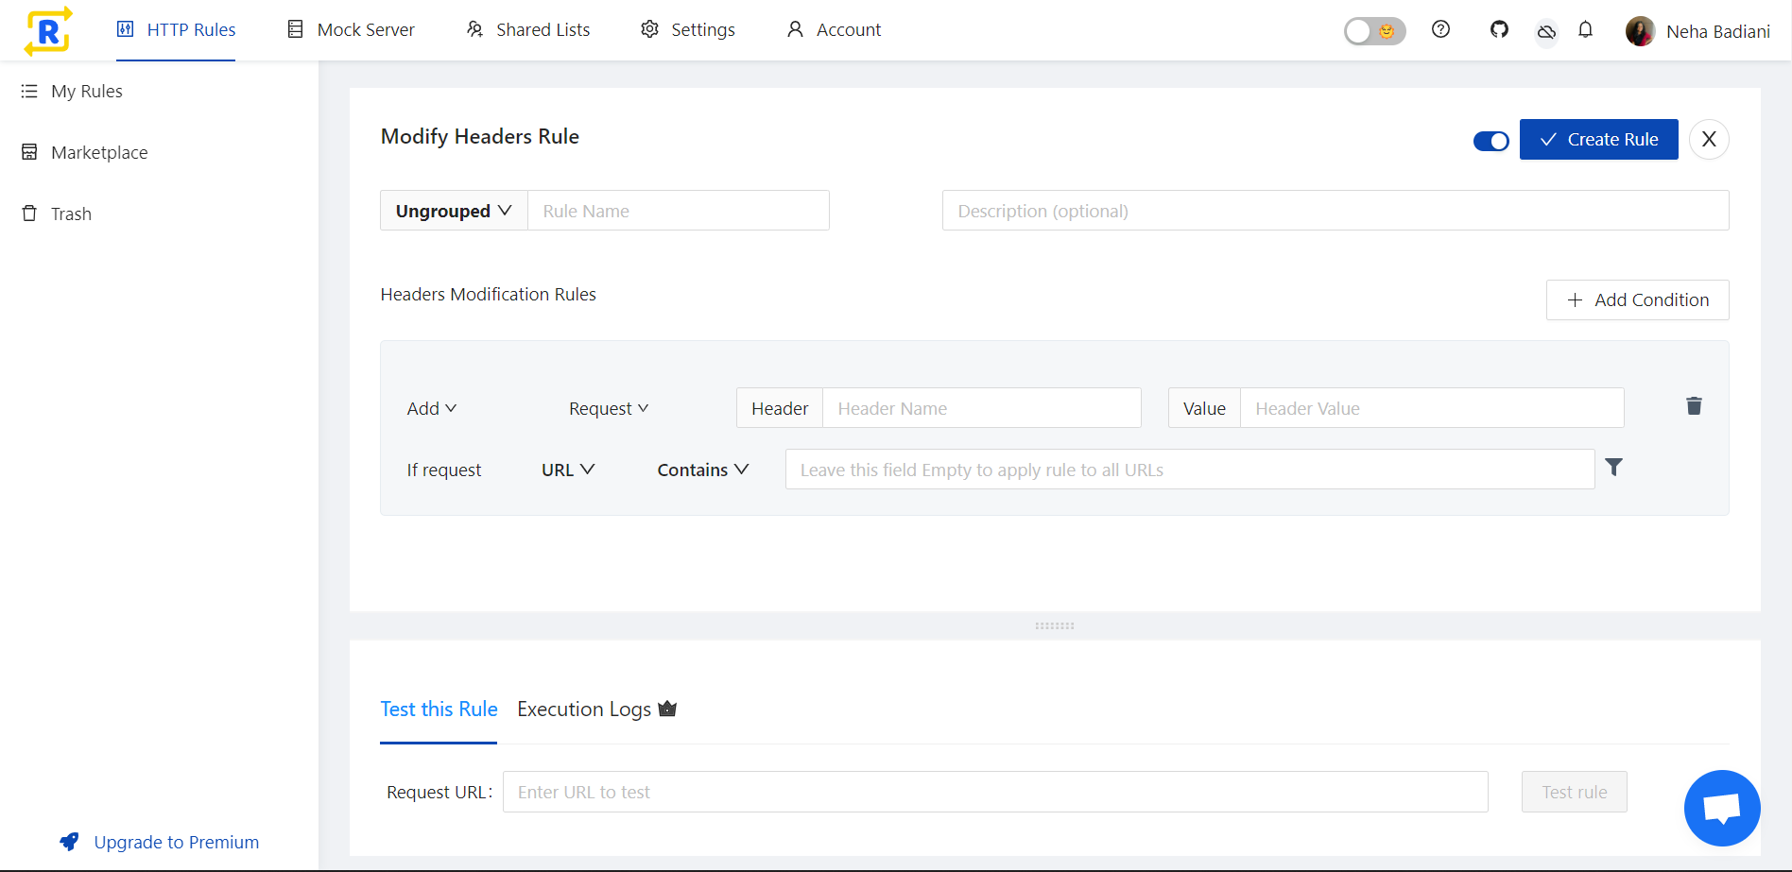
Task: Open the Ungrouped group dropdown
Action: pyautogui.click(x=453, y=210)
